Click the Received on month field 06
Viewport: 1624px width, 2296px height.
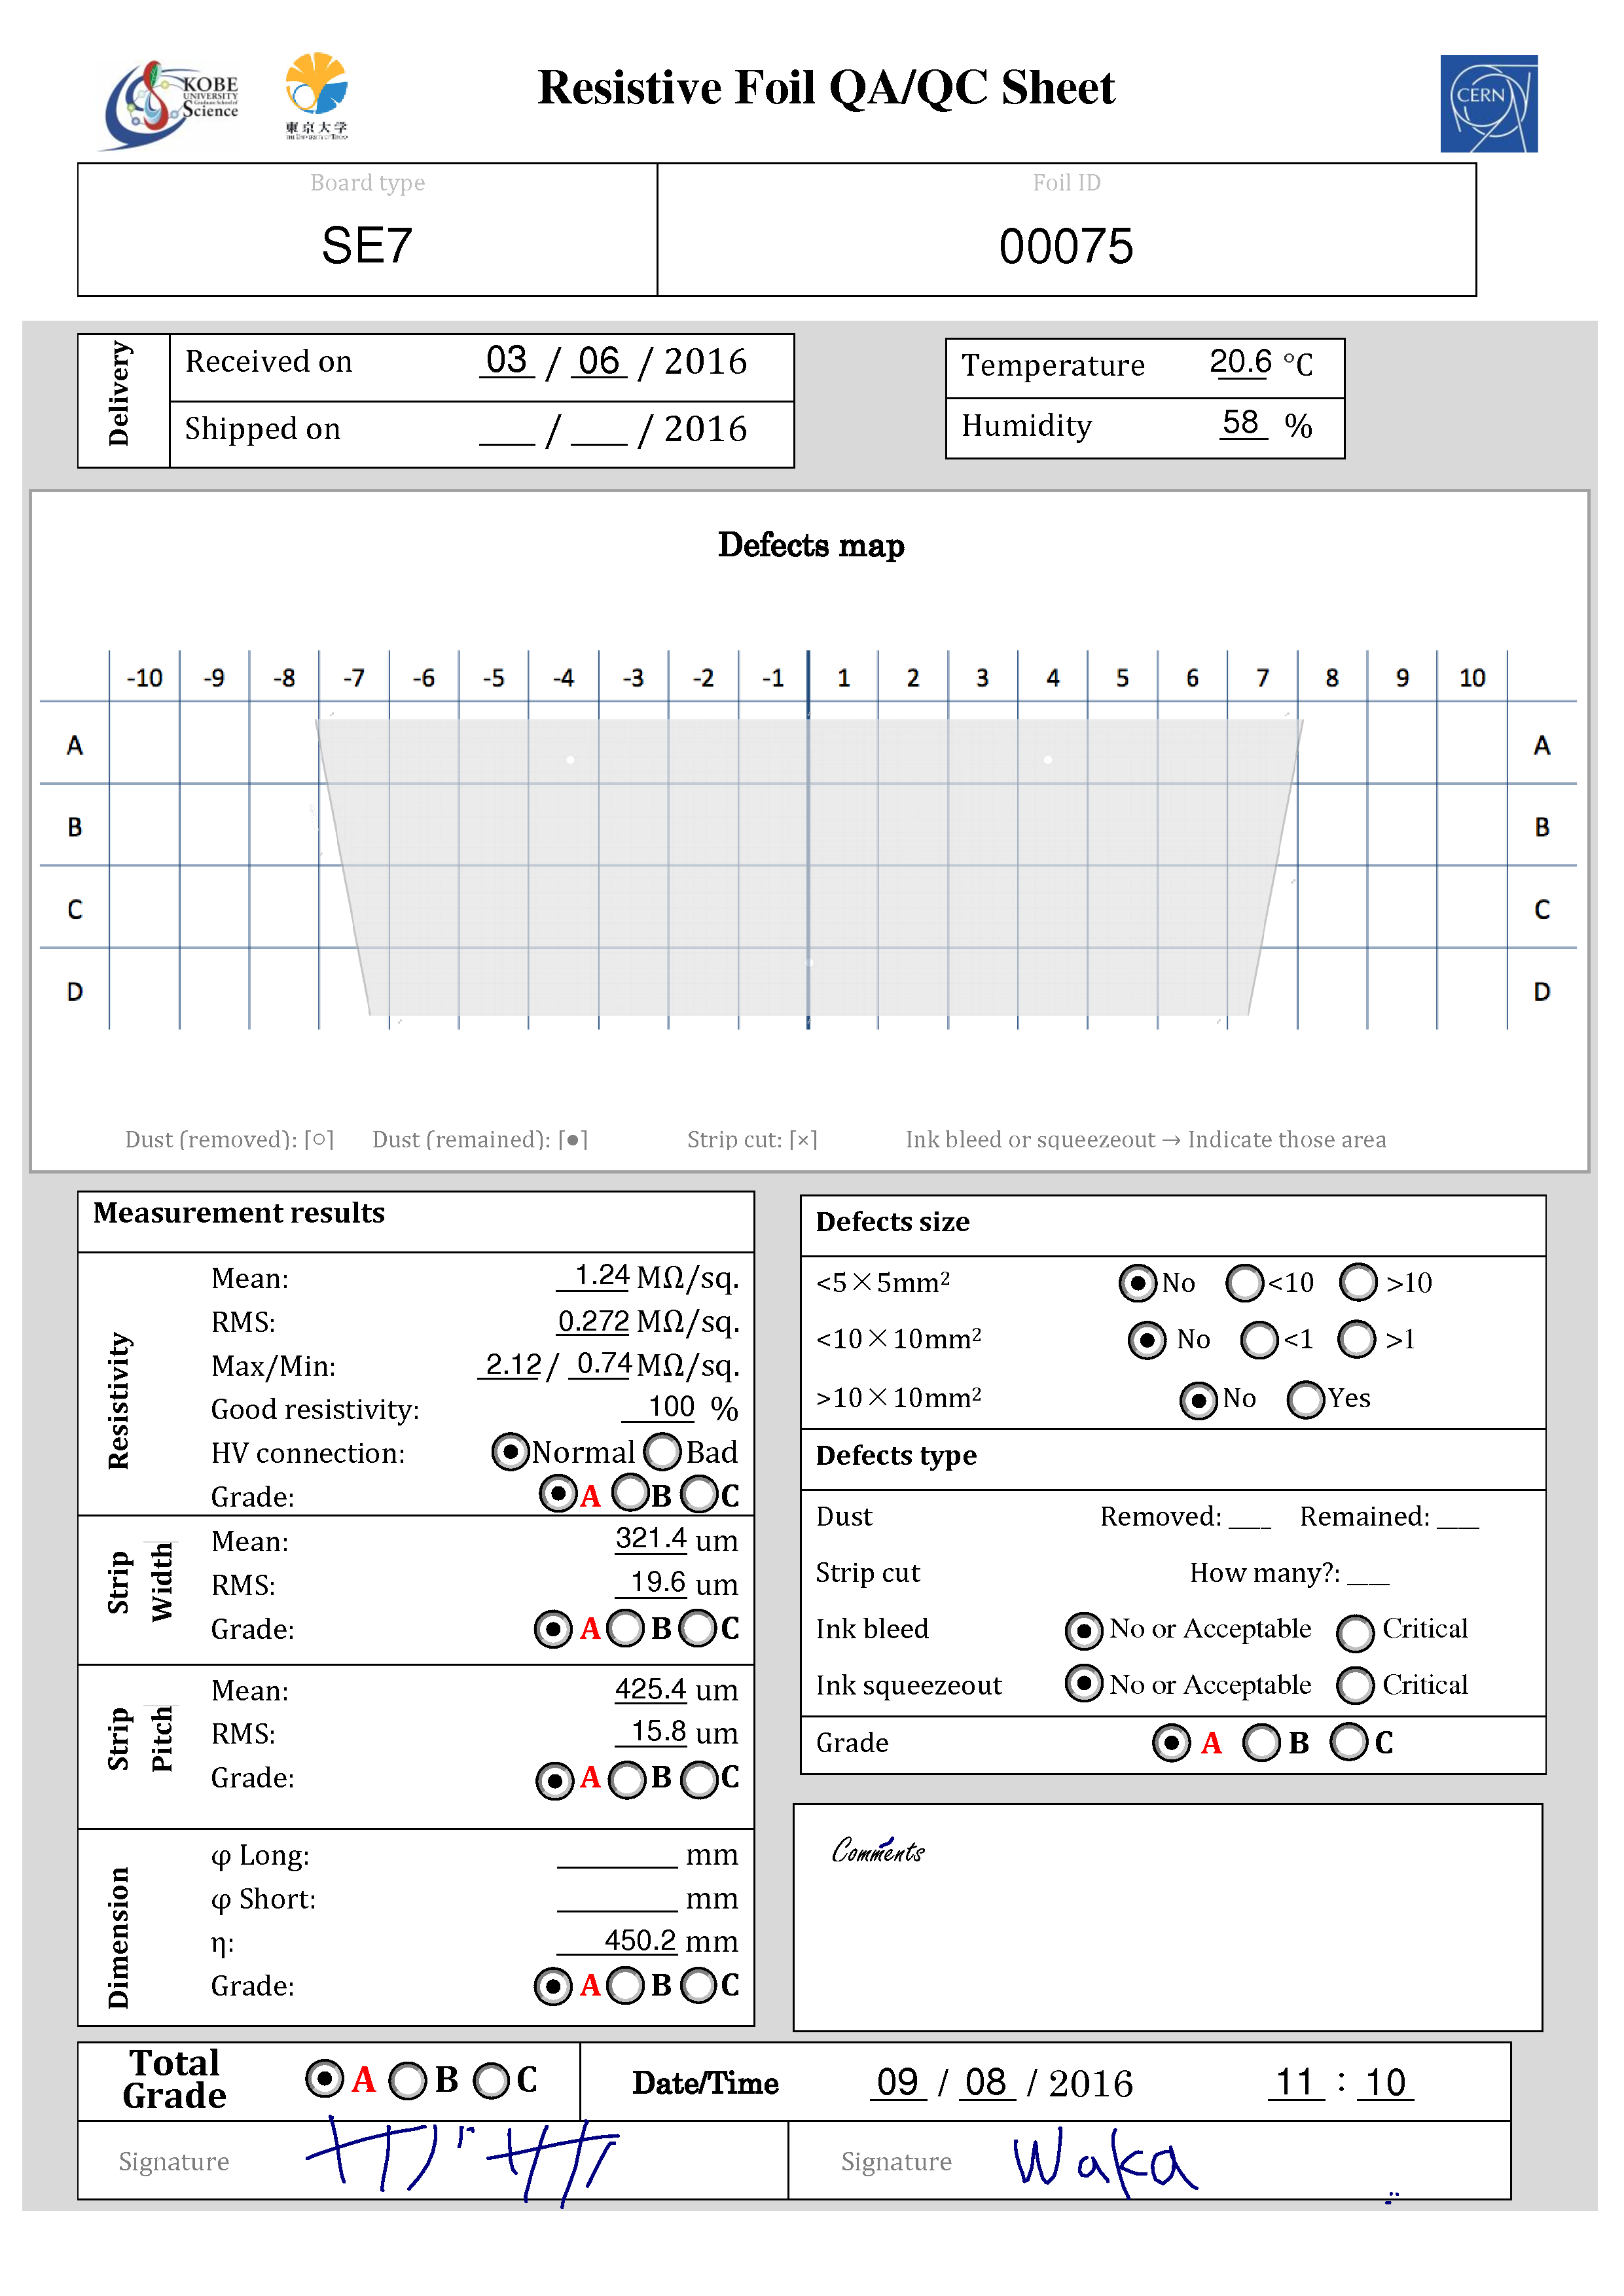click(x=599, y=360)
